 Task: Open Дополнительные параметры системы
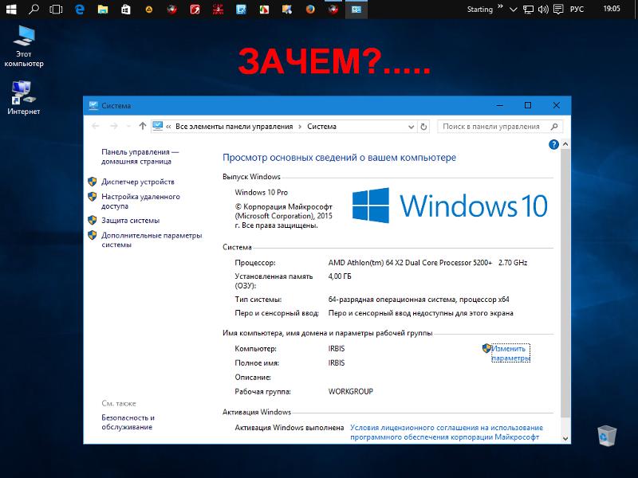(152, 240)
